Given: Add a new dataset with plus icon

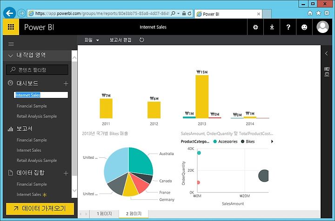Looking at the screenshot, I should pyautogui.click(x=66, y=173).
